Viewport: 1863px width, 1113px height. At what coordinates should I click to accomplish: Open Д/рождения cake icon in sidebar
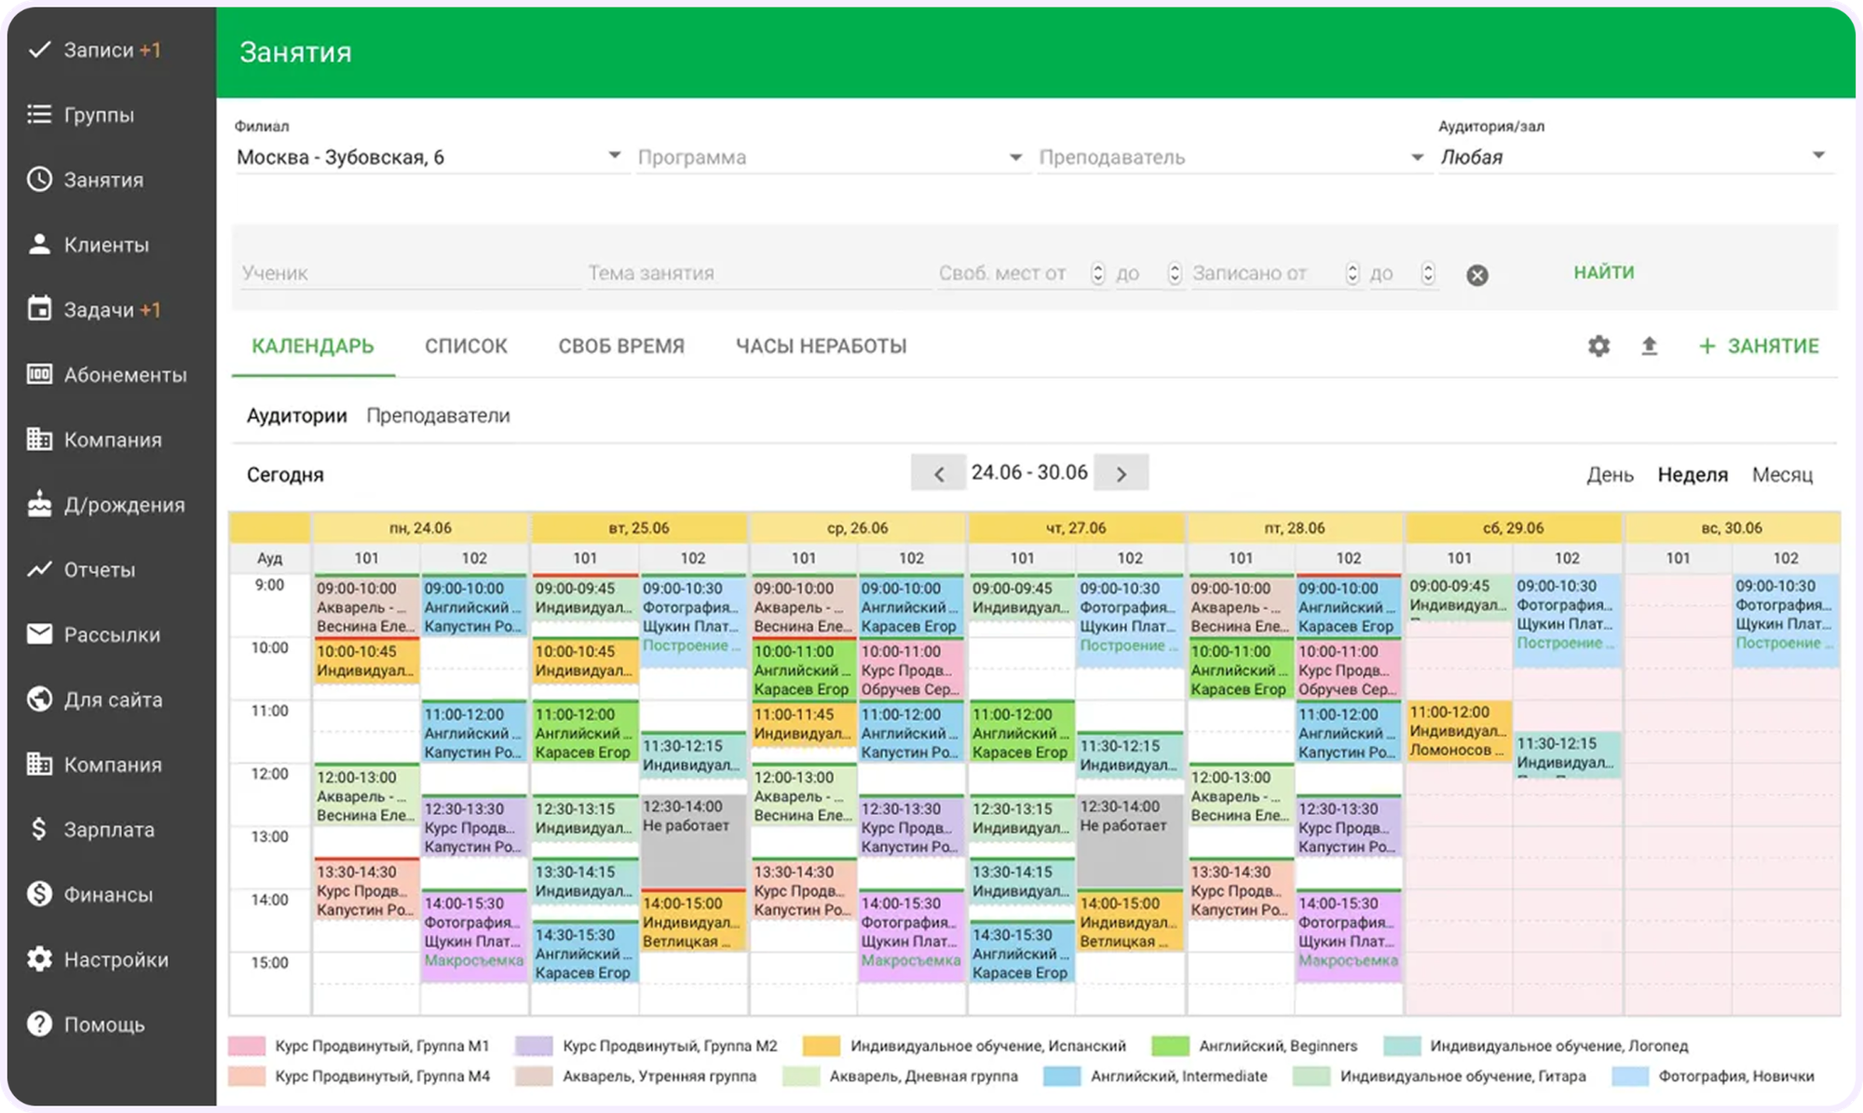pos(39,504)
